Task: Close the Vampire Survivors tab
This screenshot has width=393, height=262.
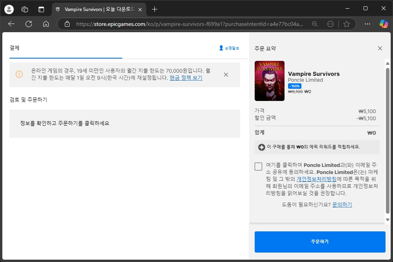Action: point(140,9)
